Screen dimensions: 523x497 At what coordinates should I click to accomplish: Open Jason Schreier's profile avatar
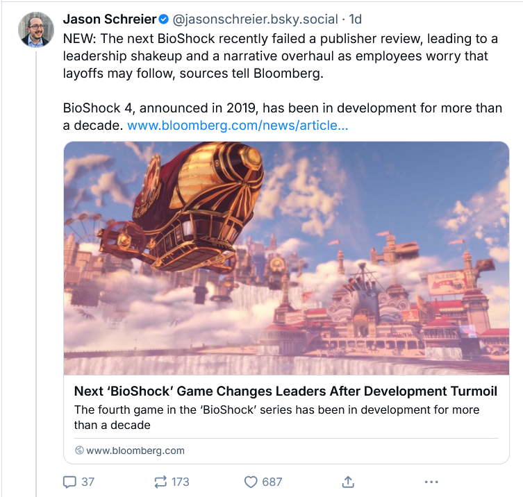pyautogui.click(x=36, y=30)
